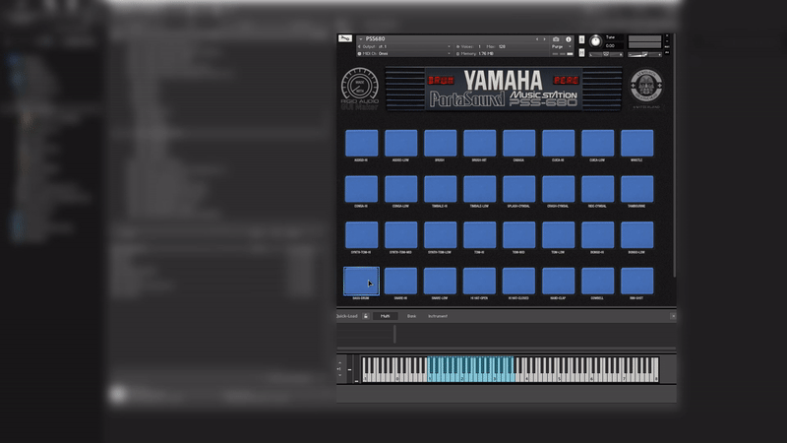
Task: Trigger the Bass-Drum pad
Action: click(361, 281)
